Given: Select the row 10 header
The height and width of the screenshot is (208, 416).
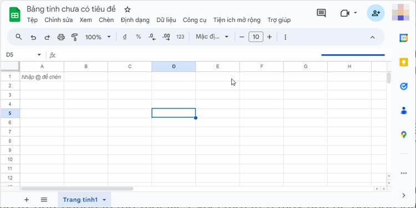Looking at the screenshot, I should 10,159.
